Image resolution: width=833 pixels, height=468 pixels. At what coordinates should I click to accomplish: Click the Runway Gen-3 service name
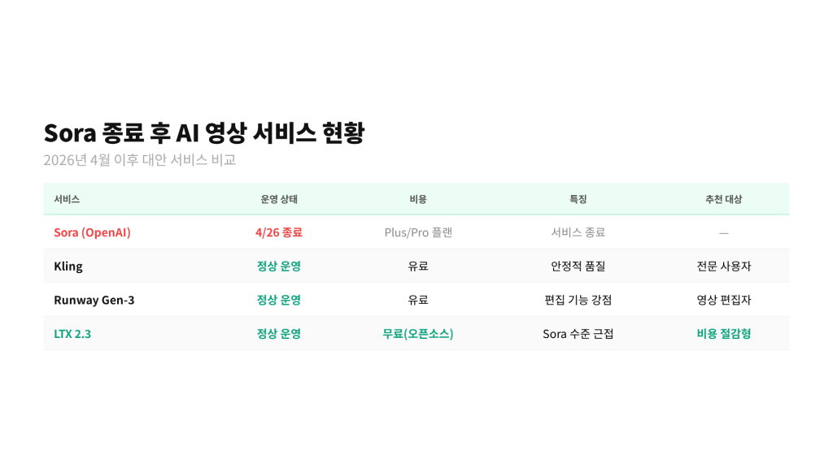94,300
